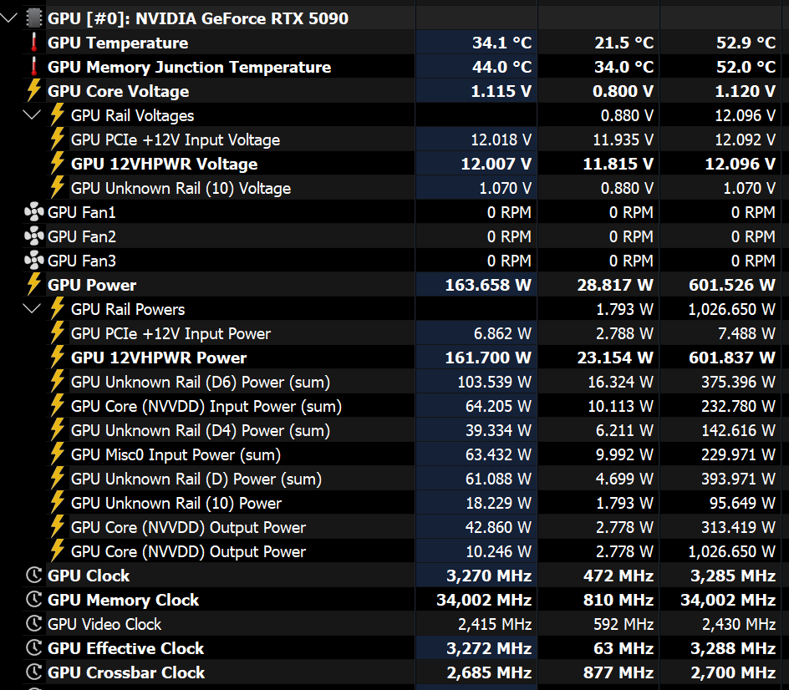This screenshot has height=690, width=789.
Task: Click thermometer icon for Memory Junction Temperature
Action: tap(33, 67)
